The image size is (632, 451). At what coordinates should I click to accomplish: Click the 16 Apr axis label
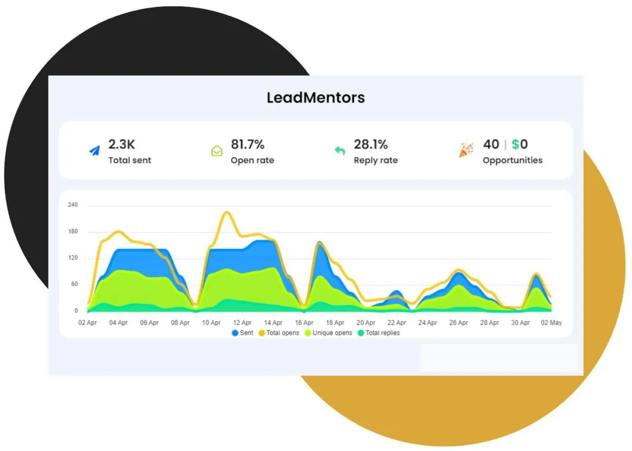click(304, 323)
